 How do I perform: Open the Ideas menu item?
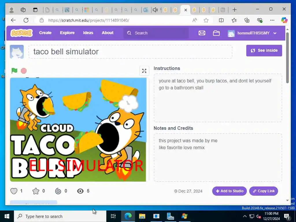pos(88,33)
